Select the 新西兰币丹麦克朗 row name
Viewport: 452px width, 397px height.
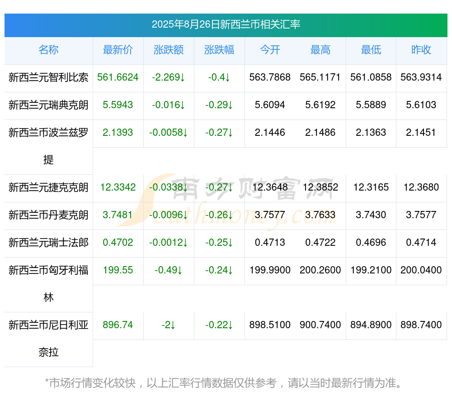(48, 215)
